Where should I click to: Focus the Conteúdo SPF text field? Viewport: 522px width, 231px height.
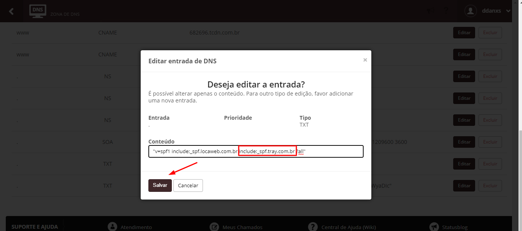tap(256, 151)
